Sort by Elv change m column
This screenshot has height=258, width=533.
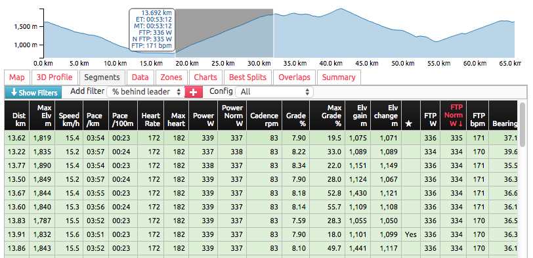[386, 116]
